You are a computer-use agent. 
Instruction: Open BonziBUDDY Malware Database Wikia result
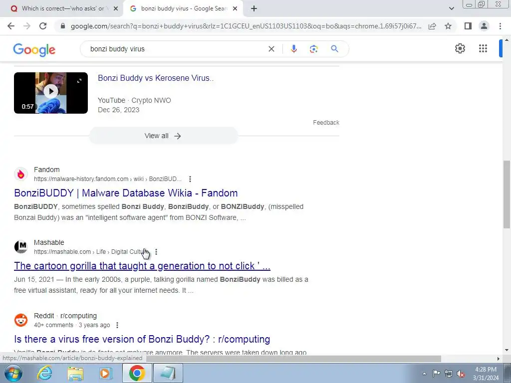click(x=126, y=193)
